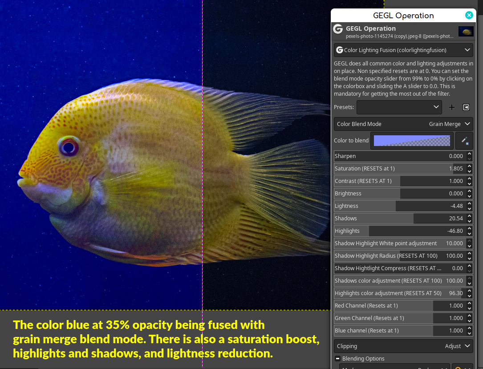Click the Sharpen value field
483x369 pixels.
click(x=401, y=156)
